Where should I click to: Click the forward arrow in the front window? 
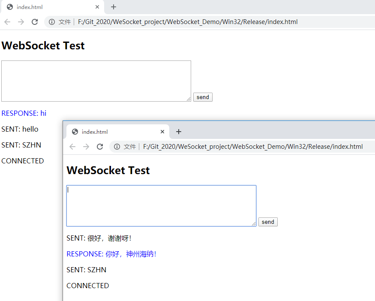[x=86, y=147]
